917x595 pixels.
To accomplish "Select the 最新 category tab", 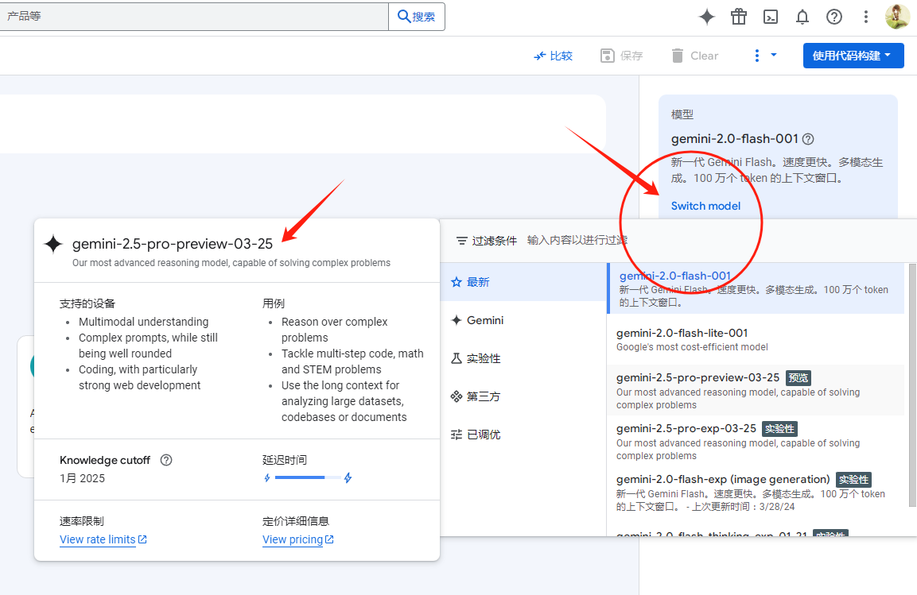I will pos(523,282).
